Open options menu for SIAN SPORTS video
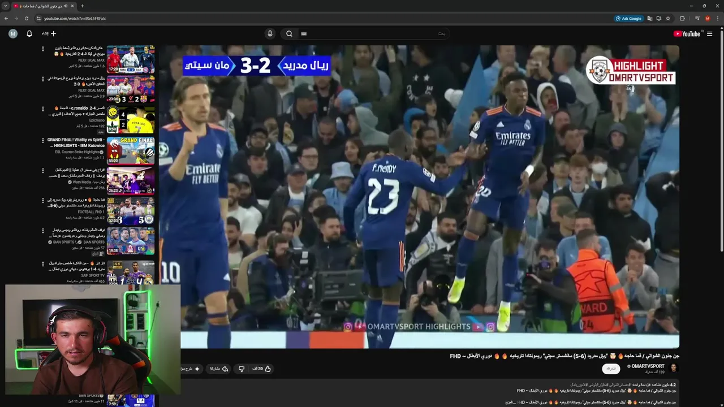Viewport: 724px width, 407px height. click(42, 231)
